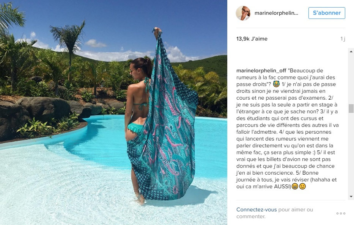Click the scrollbar down arrow in comments

point(351,197)
